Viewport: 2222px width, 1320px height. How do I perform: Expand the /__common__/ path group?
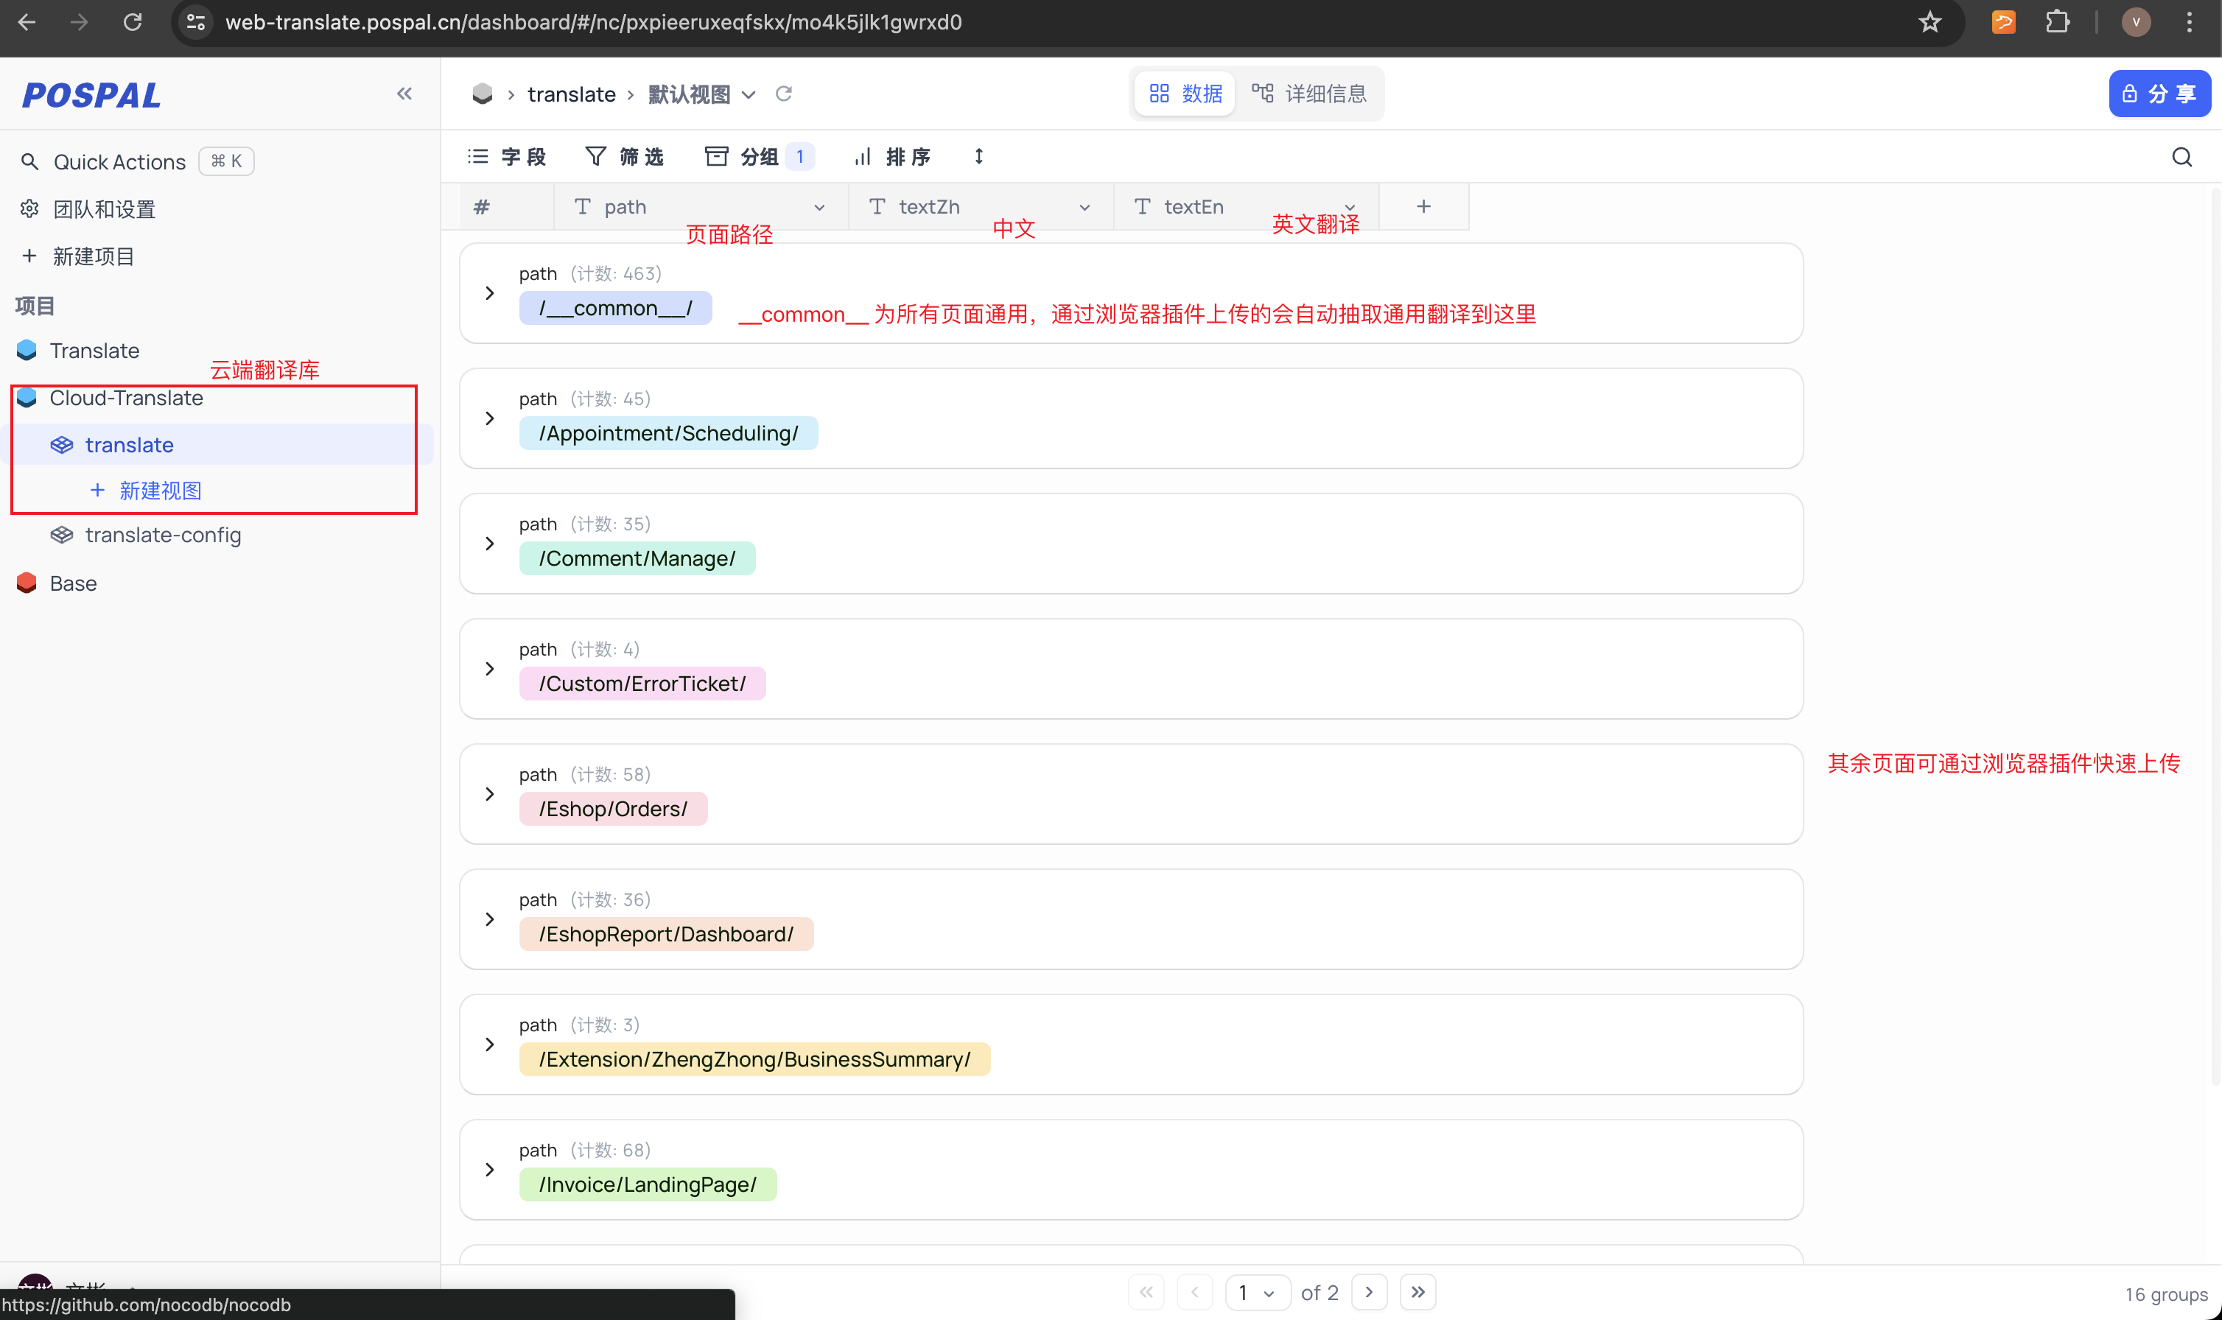click(489, 292)
